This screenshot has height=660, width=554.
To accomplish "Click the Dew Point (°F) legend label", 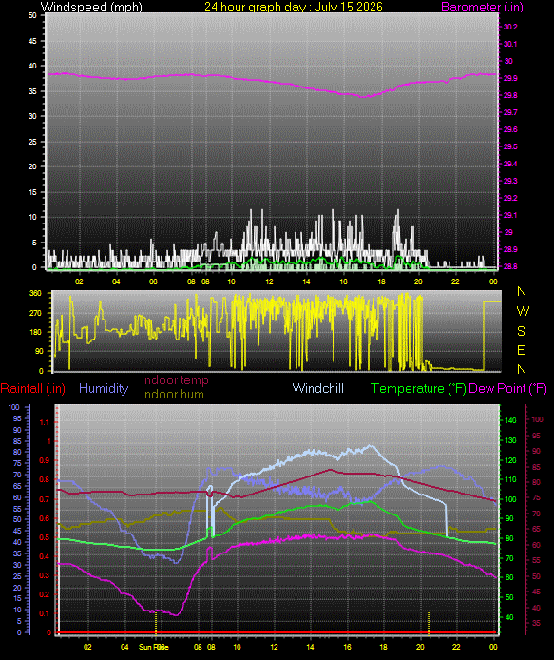I will click(507, 388).
